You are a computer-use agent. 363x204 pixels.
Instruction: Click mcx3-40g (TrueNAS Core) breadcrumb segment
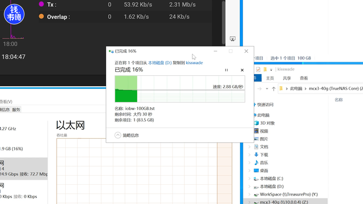pos(334,88)
